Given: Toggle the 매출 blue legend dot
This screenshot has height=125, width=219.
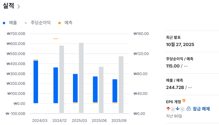Looking at the screenshot, I should tap(4, 23).
